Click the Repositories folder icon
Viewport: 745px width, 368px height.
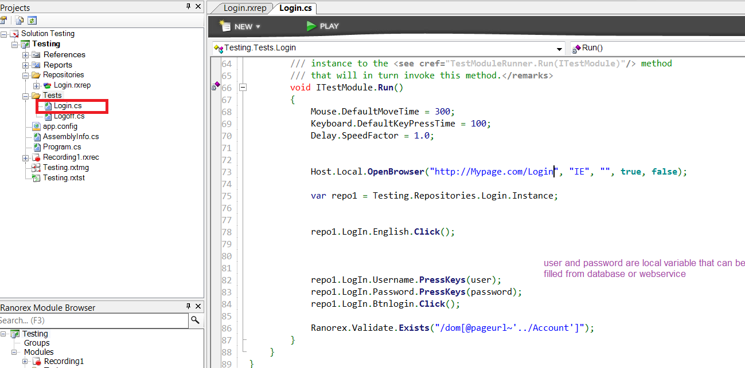point(36,75)
